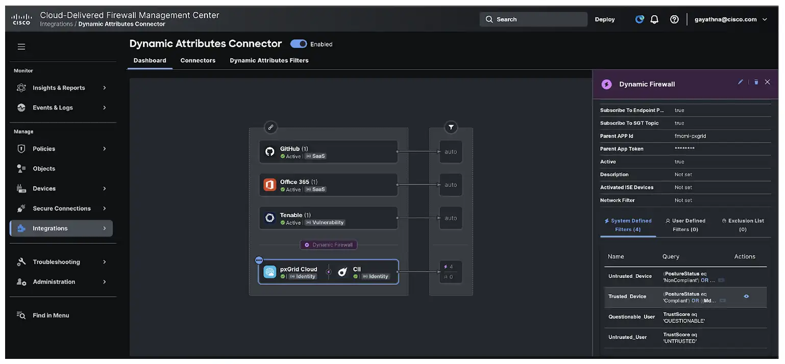Disable the Dynamic Attributes Connector toggle

[x=298, y=44]
